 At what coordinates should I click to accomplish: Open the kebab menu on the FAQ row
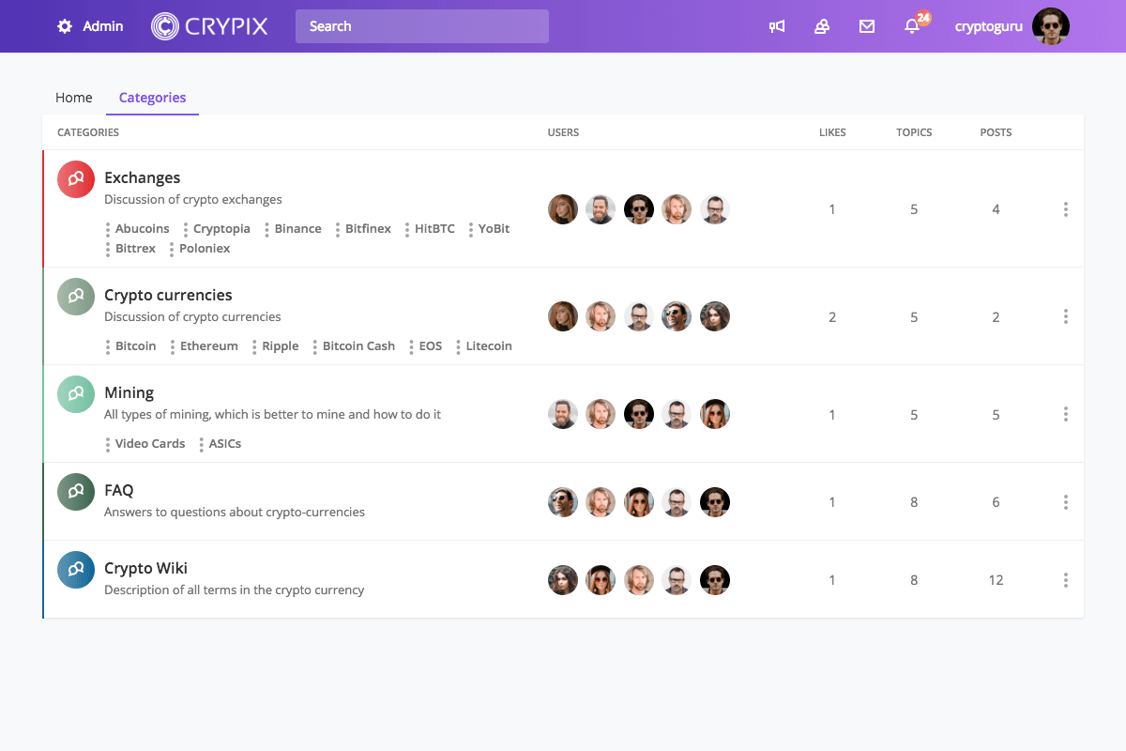coord(1066,502)
